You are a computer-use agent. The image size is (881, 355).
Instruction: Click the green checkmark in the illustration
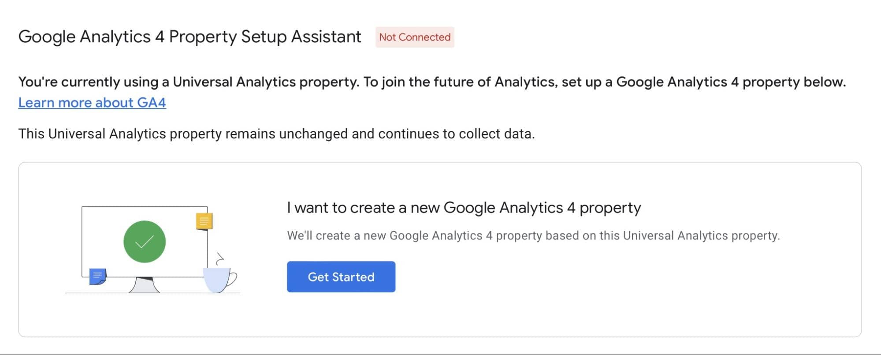144,241
